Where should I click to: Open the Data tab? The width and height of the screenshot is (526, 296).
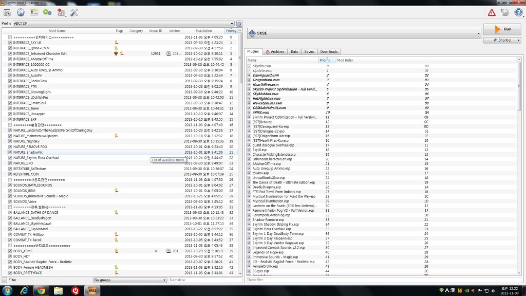tap(294, 52)
